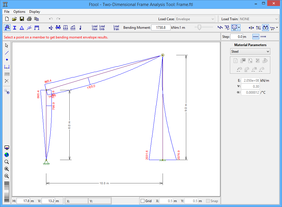The image size is (282, 207).
Task: Select the insert node point tool
Action: (x=7, y=60)
